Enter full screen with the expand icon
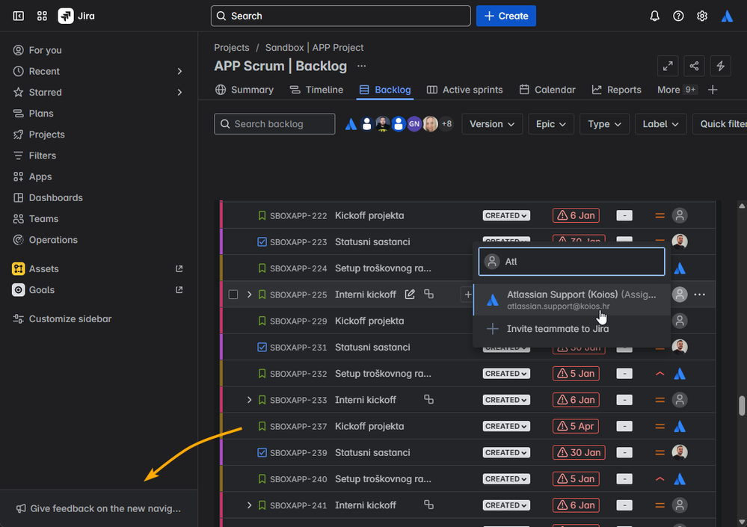This screenshot has height=527, width=747. pyautogui.click(x=668, y=66)
